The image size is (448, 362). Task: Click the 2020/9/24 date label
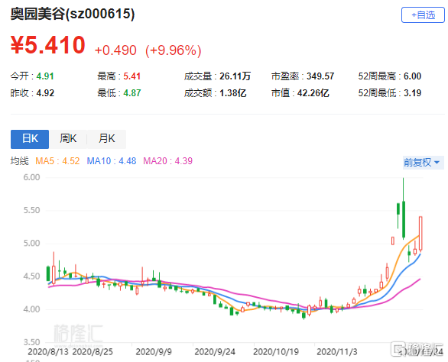(215, 352)
